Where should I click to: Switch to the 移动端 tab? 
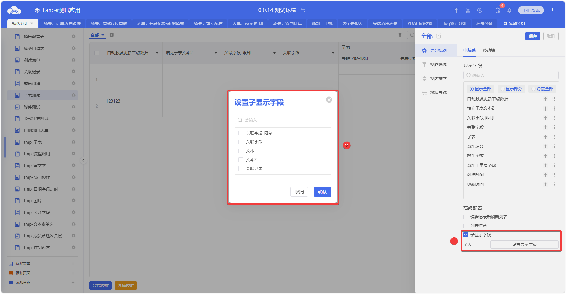pyautogui.click(x=489, y=50)
